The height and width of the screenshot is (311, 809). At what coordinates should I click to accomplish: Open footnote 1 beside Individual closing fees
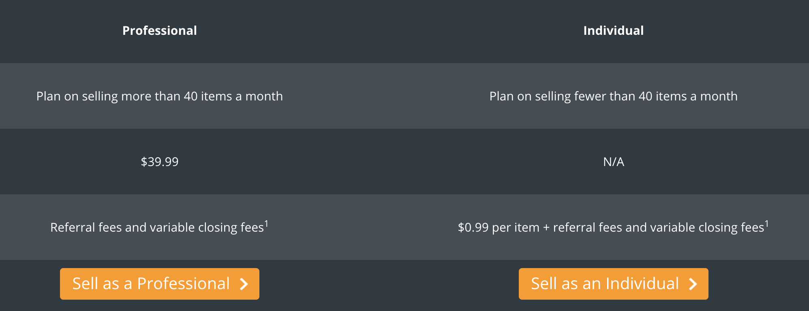coord(766,223)
